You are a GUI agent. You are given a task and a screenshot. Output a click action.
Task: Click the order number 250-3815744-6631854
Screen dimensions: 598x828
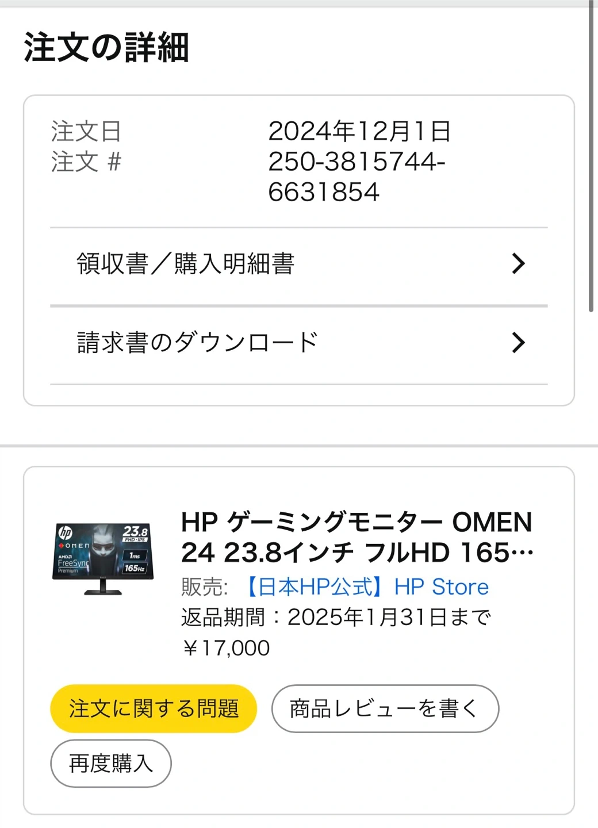click(x=356, y=177)
